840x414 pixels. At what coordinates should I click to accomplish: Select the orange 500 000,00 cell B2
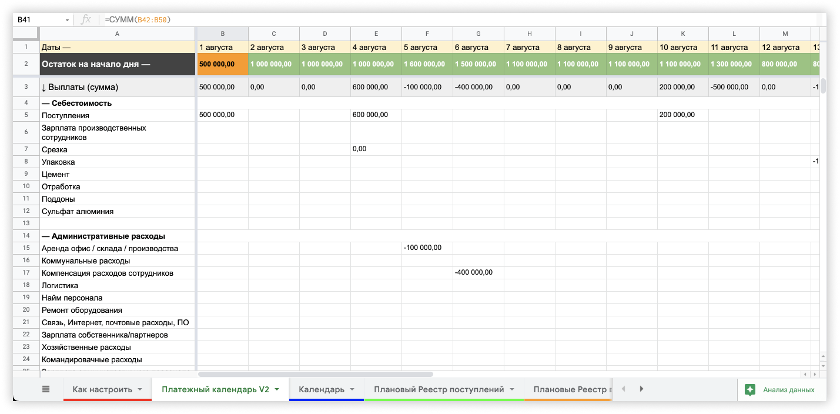[222, 64]
